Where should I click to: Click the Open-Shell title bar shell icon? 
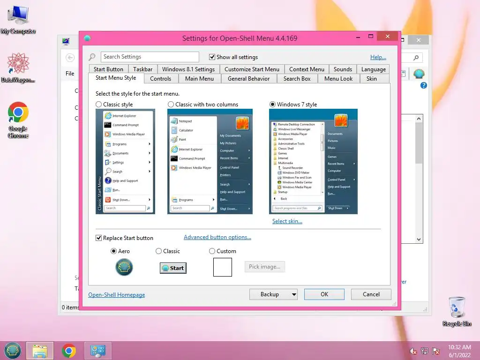coord(87,38)
